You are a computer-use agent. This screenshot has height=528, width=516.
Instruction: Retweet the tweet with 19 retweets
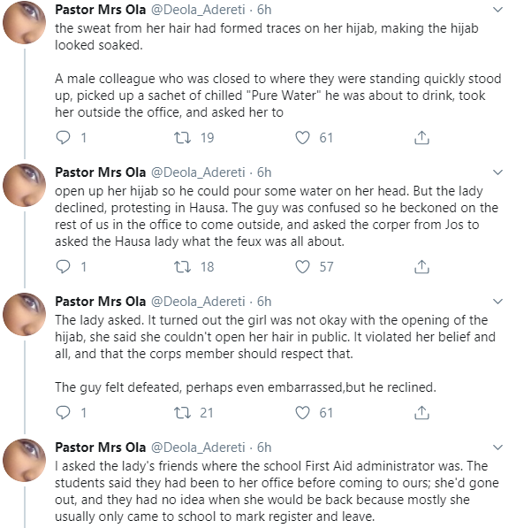182,138
